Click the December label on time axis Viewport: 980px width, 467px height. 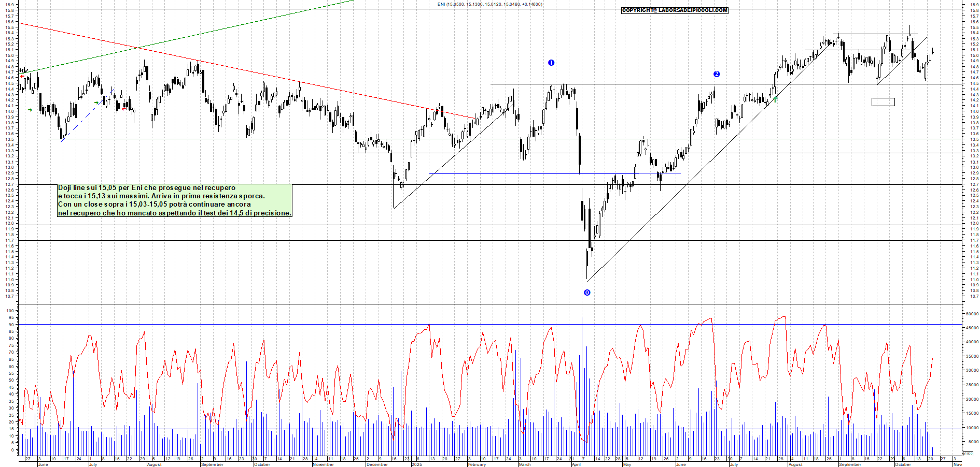tap(377, 464)
